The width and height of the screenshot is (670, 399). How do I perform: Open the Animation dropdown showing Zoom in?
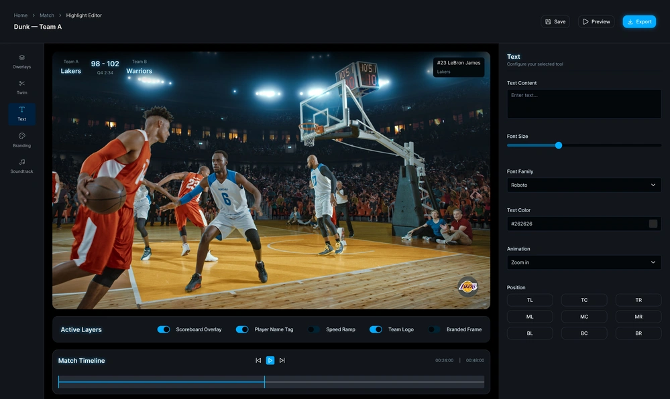tap(583, 262)
